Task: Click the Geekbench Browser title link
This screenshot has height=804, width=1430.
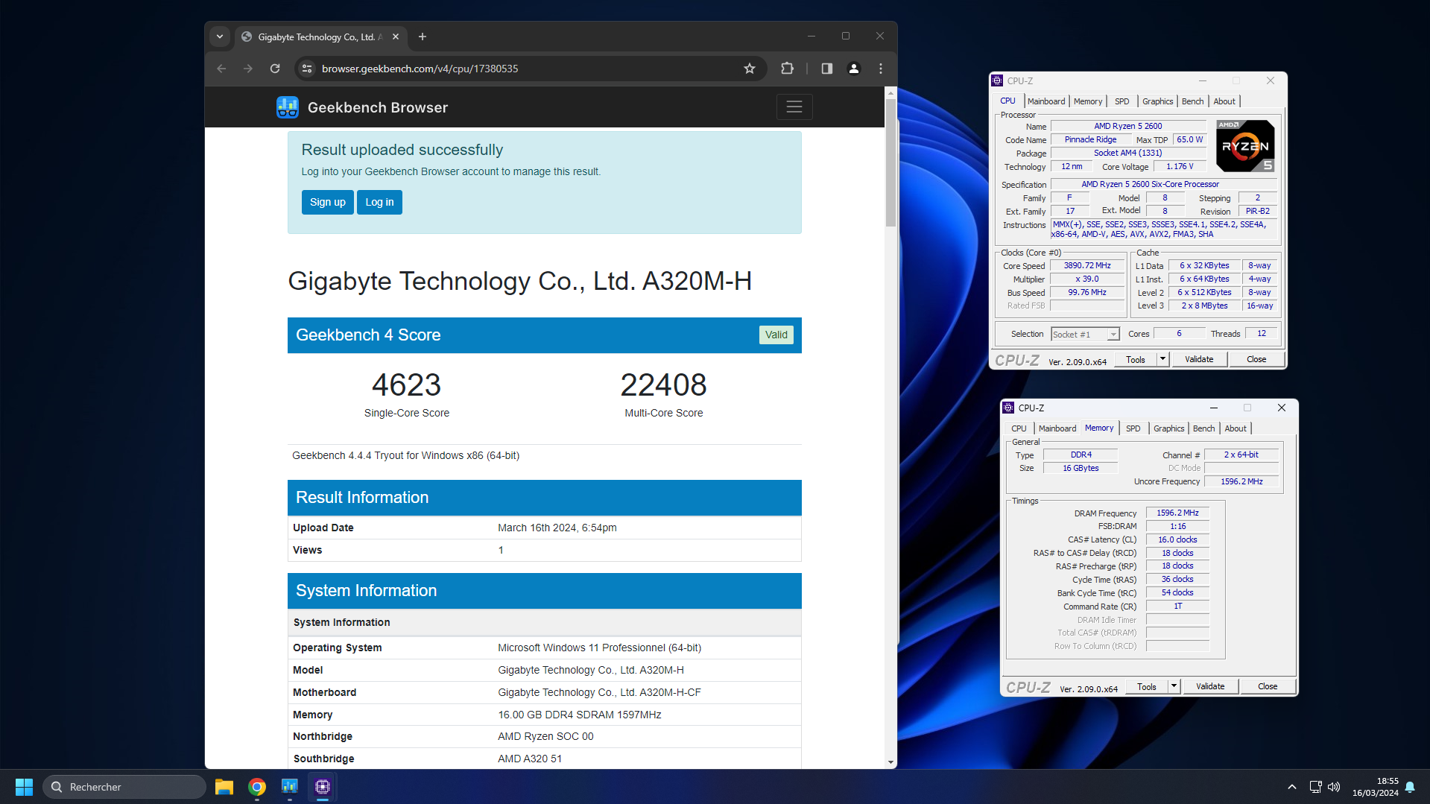Action: [x=378, y=107]
